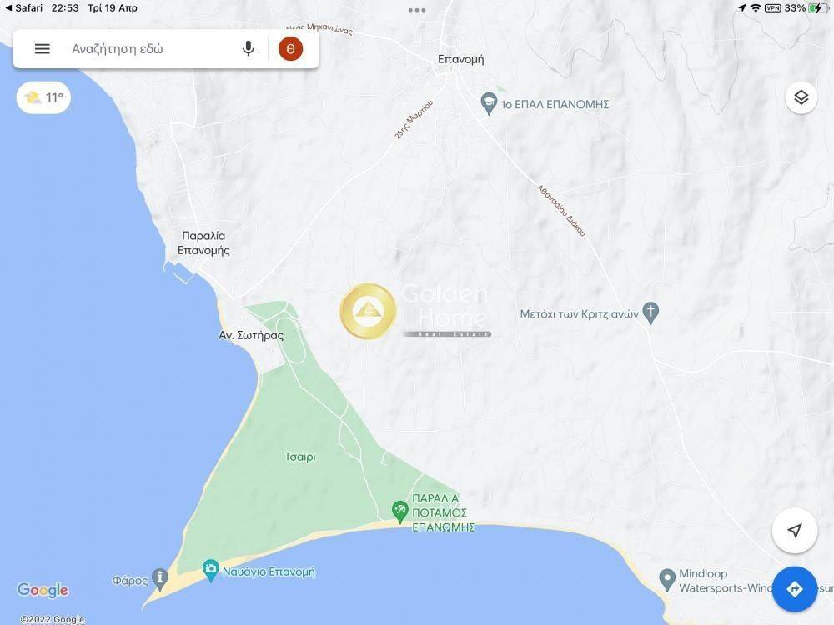
Task: Tap the Παραλία Επανομής label
Action: (x=203, y=242)
